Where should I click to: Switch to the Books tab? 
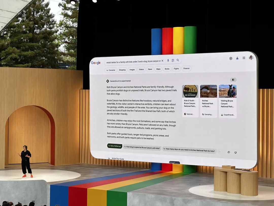tap(167, 69)
